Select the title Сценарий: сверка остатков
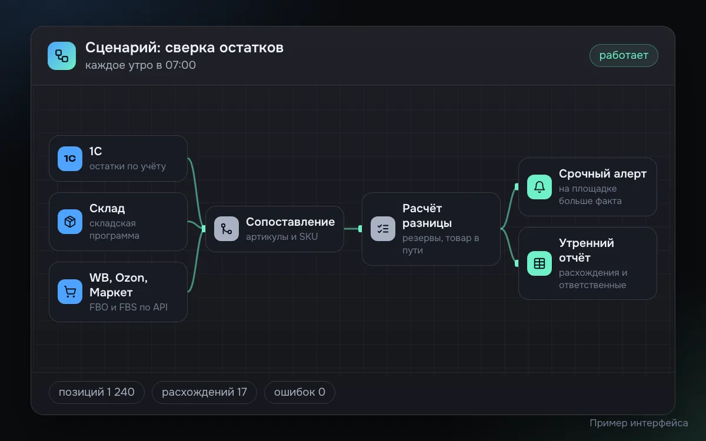 184,48
